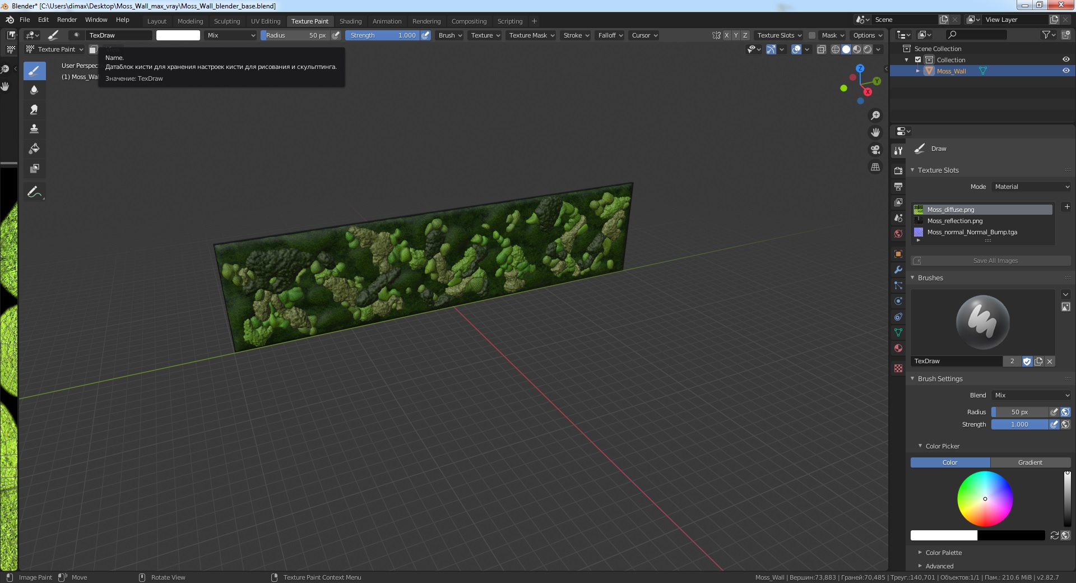Open the Object Data mesh properties tab
Image resolution: width=1076 pixels, height=583 pixels.
coord(898,332)
